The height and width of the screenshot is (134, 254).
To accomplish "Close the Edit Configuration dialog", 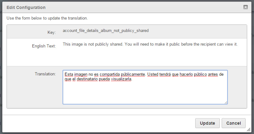I will point(245,7).
